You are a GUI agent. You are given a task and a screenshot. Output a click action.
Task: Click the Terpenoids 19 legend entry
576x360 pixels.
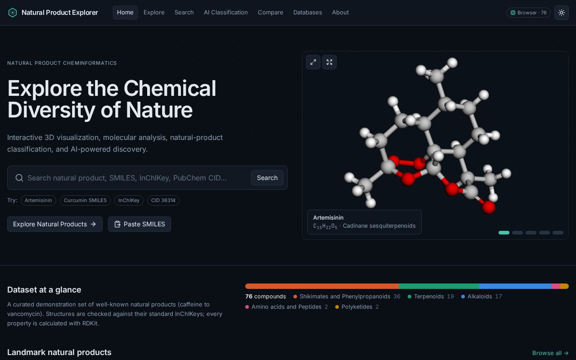(431, 297)
